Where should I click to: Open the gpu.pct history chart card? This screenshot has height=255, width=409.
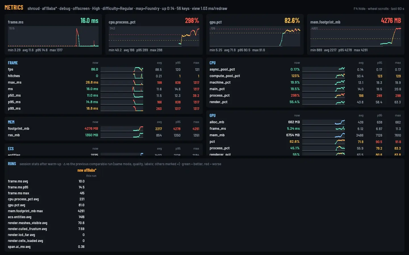pyautogui.click(x=255, y=34)
